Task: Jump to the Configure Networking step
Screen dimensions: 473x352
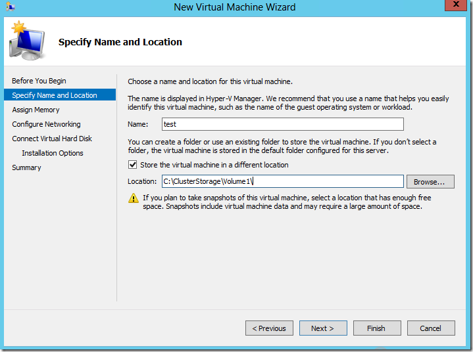Action: click(46, 124)
